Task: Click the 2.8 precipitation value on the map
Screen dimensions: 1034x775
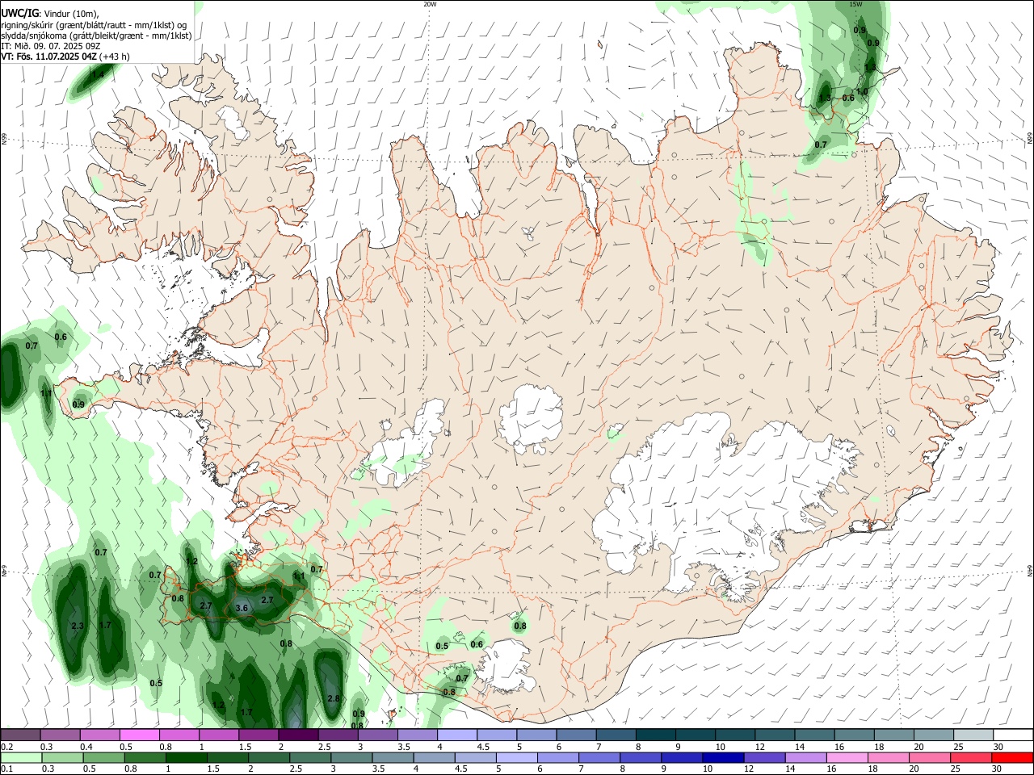Action: (x=334, y=698)
